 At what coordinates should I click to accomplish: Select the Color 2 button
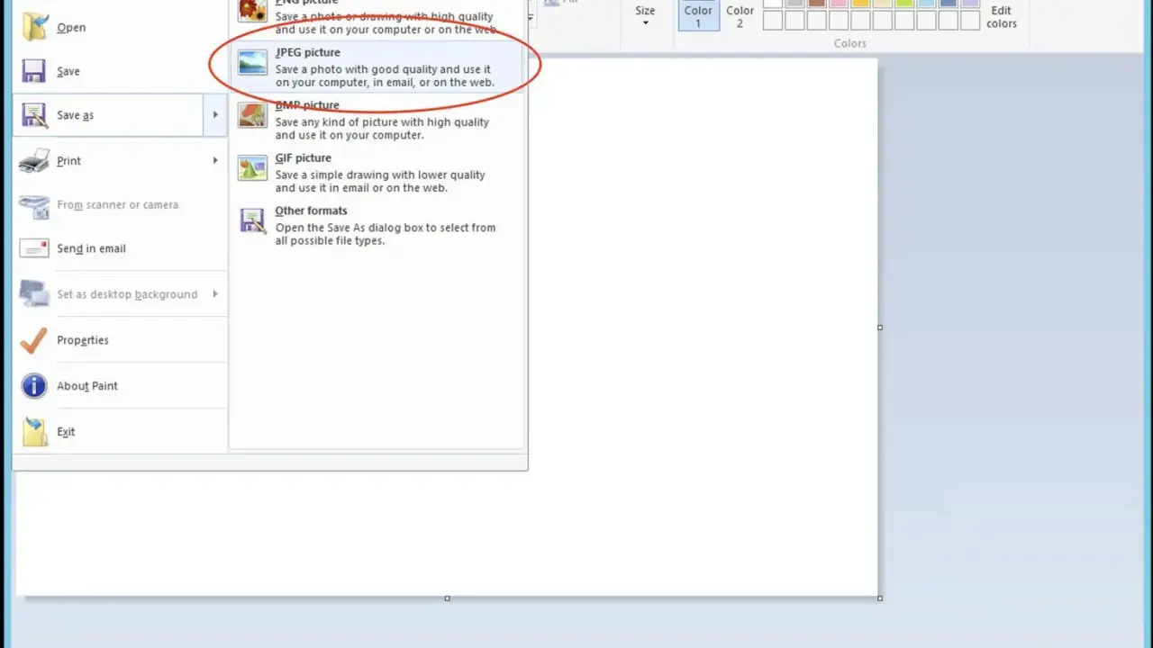click(740, 15)
